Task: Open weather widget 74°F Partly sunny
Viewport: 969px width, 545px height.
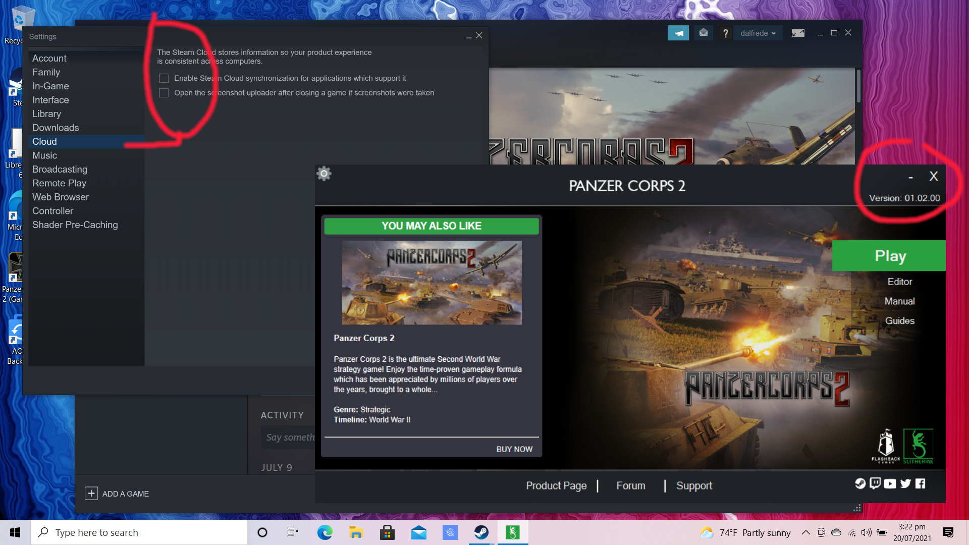Action: click(x=745, y=532)
